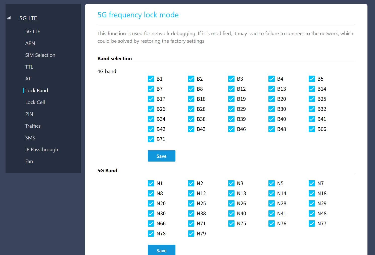Viewport: 375px width, 255px height.
Task: Open the 5G LTE sub-page listed above APN
Action: pos(33,31)
